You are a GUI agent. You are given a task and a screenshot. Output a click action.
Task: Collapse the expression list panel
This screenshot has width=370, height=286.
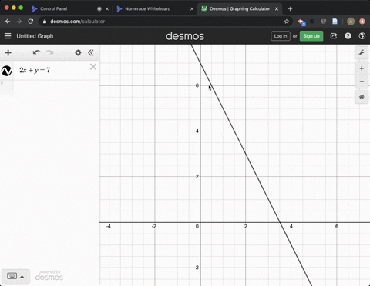tap(91, 52)
